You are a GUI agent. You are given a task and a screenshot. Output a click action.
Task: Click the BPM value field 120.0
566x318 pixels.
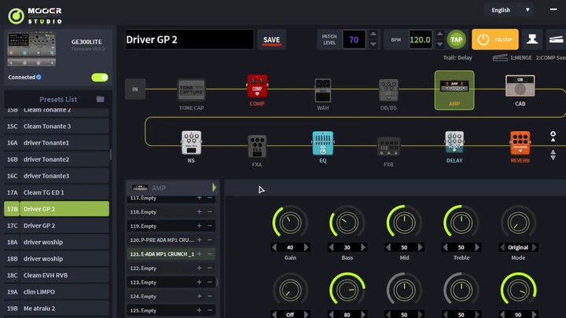420,40
